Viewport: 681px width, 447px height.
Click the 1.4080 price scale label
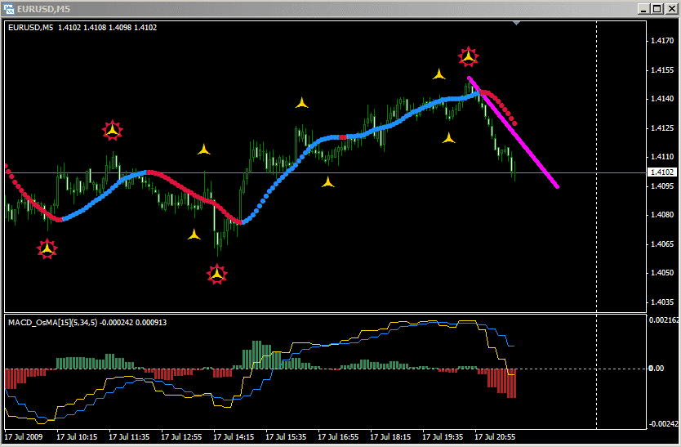click(x=662, y=215)
